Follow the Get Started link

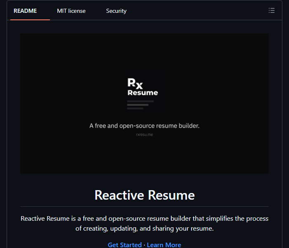pos(125,245)
